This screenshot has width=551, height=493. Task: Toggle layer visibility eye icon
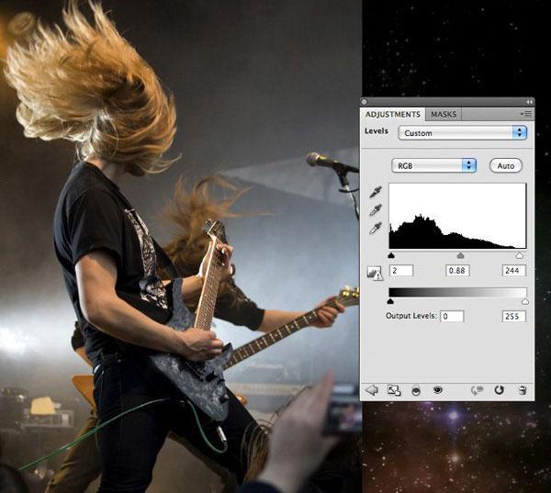point(437,389)
